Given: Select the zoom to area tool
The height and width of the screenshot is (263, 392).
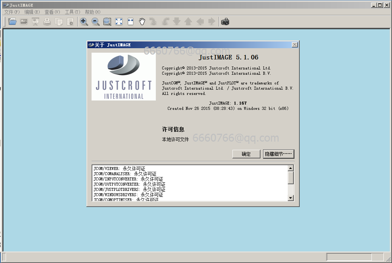Looking at the screenshot, I should point(107,22).
